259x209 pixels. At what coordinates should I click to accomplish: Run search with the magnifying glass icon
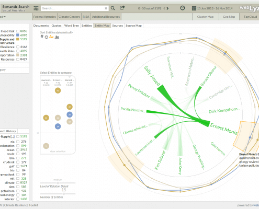click(x=113, y=8)
